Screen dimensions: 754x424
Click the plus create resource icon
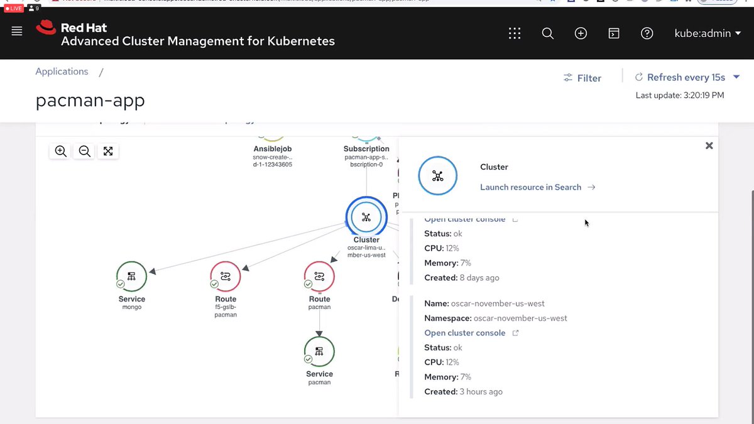tap(581, 33)
